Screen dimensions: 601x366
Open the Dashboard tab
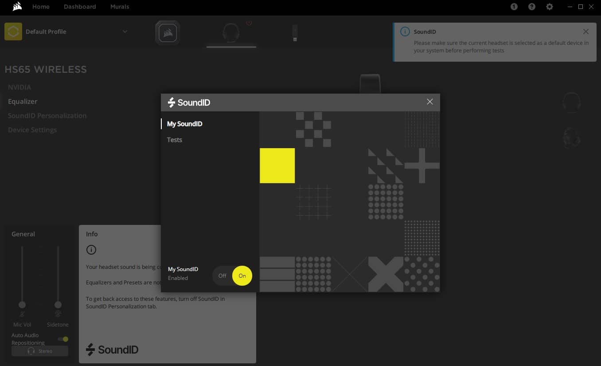point(80,7)
